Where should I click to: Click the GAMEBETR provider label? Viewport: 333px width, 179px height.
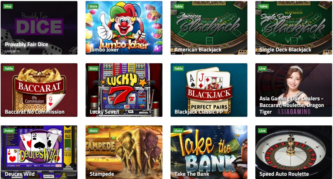click(x=12, y=51)
